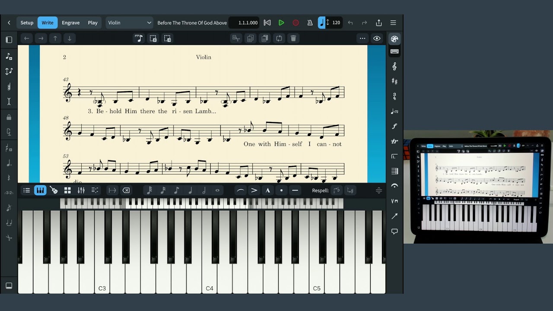
Task: Slide the mini keyboard range overview
Action: point(202,203)
